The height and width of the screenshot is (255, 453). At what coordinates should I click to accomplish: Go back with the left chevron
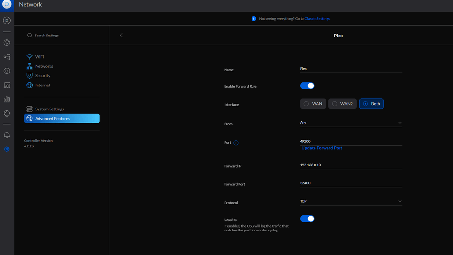(121, 35)
